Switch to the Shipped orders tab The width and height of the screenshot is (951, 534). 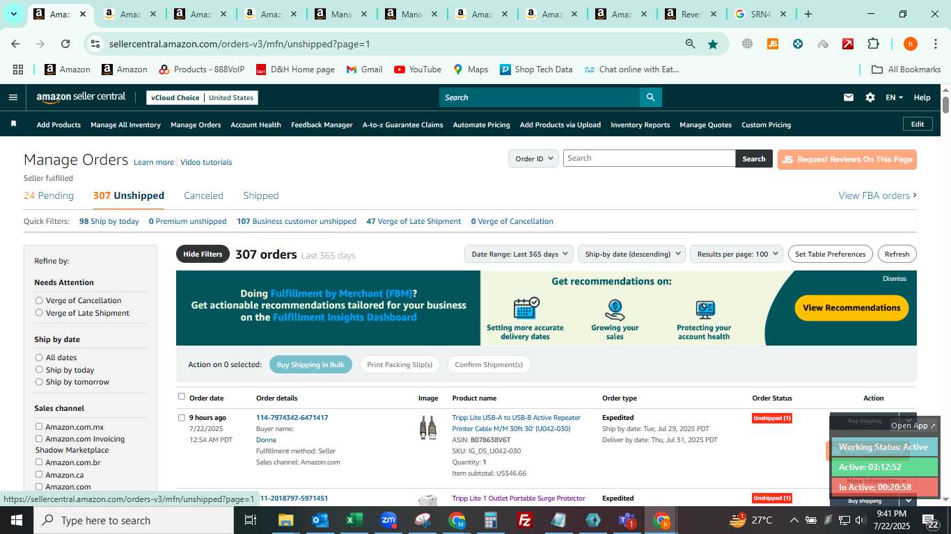(x=261, y=195)
